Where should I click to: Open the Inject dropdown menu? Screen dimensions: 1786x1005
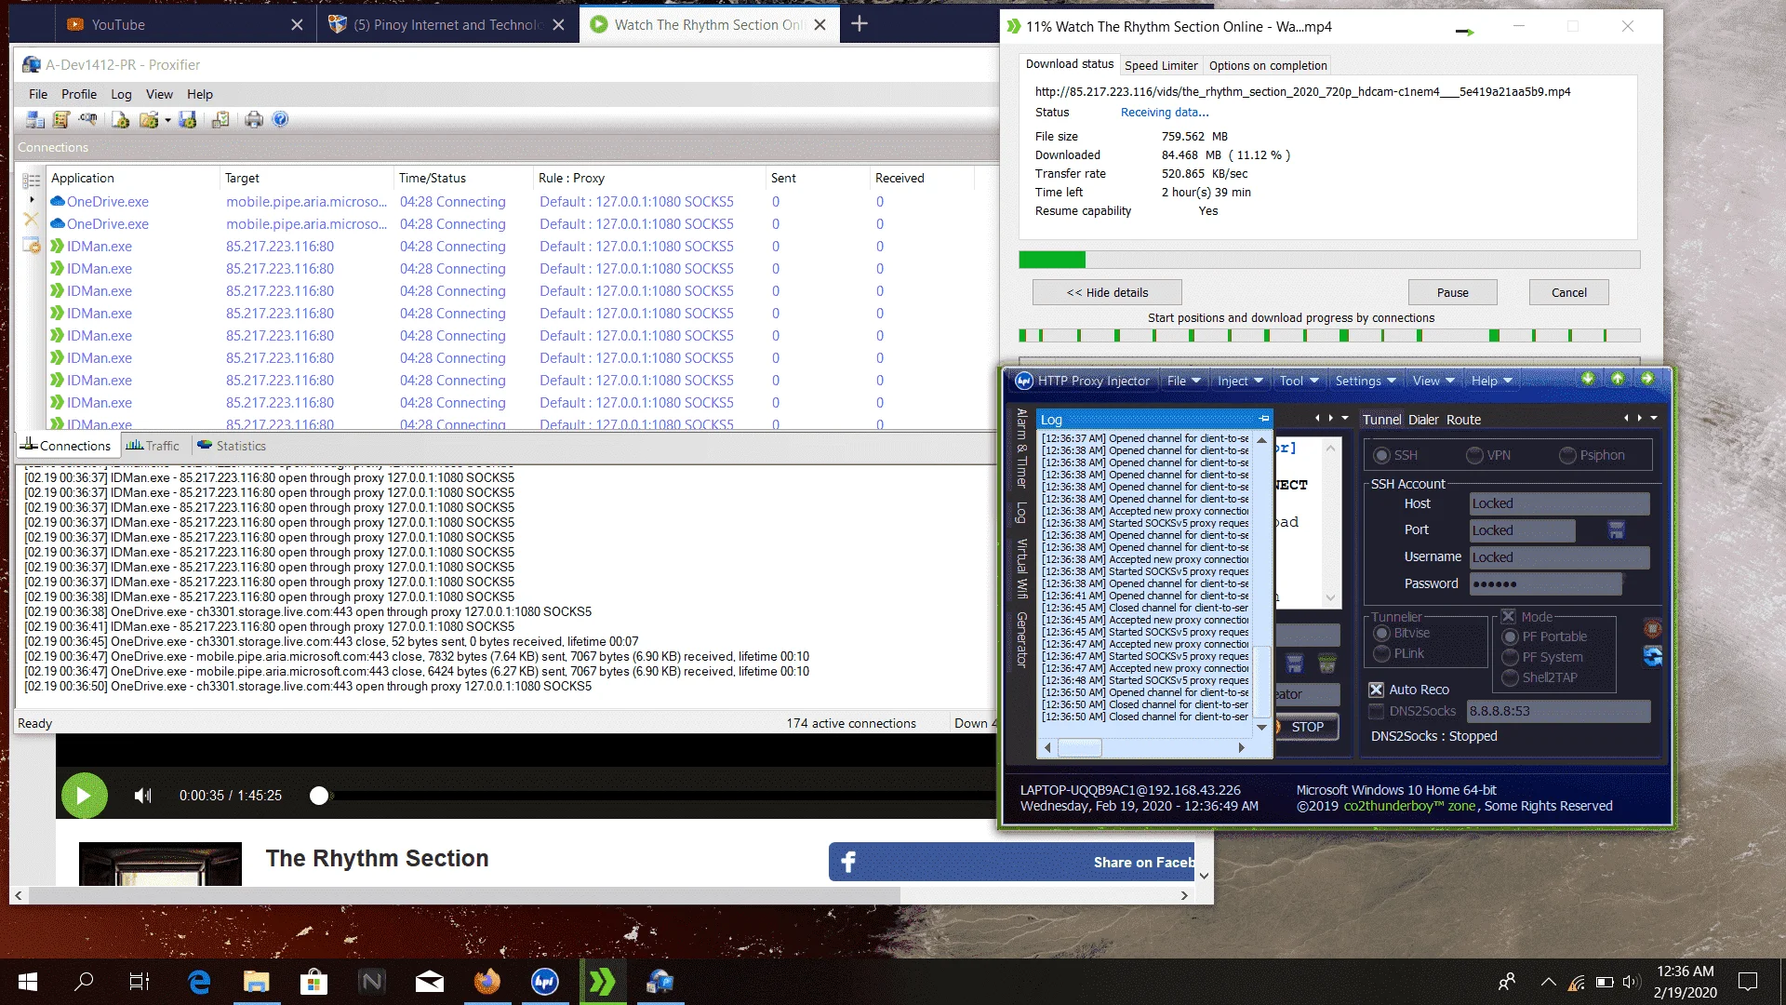click(x=1240, y=381)
